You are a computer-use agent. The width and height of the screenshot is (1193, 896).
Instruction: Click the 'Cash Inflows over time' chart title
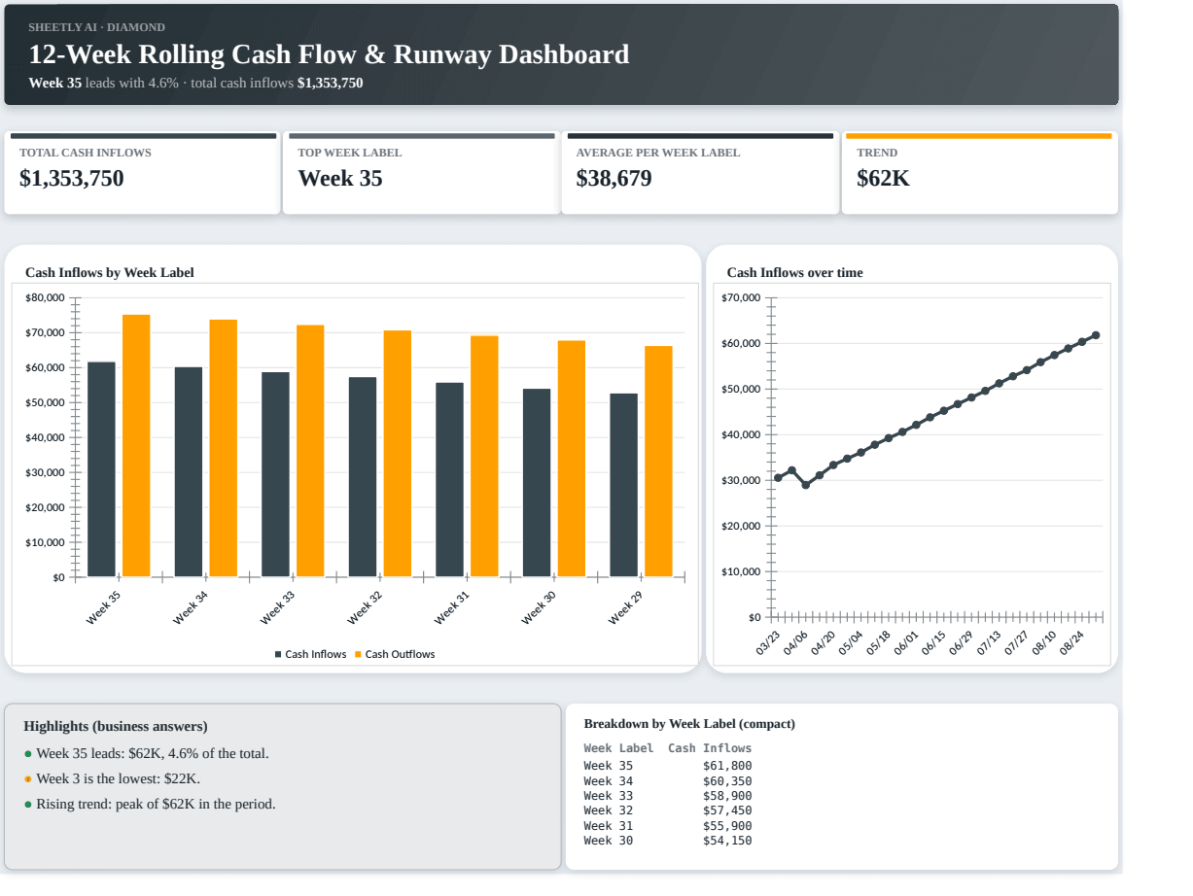794,273
